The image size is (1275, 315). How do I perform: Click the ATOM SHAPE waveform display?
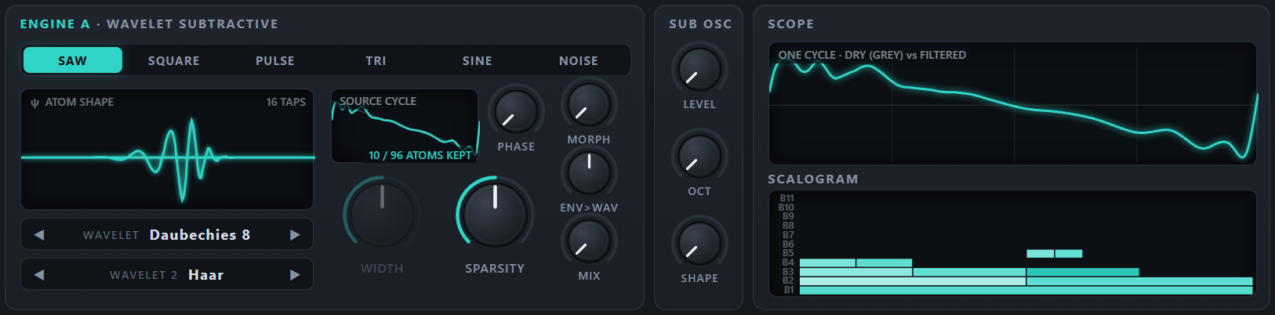coord(167,149)
